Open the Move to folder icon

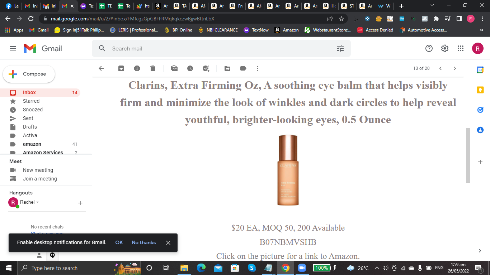[227, 68]
